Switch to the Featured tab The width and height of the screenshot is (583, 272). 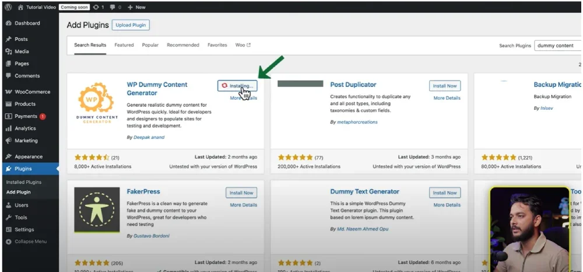click(124, 45)
